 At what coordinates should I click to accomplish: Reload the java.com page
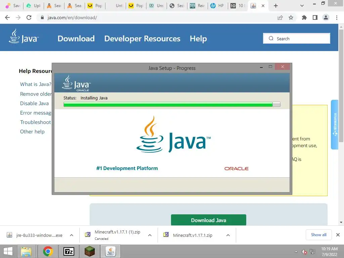coord(29,17)
